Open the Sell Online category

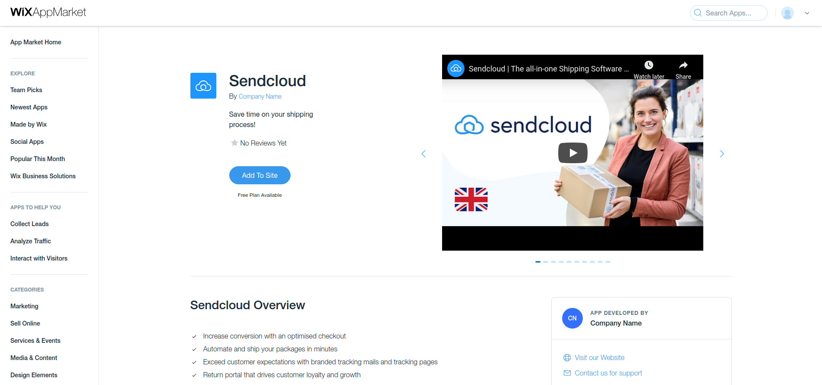(25, 323)
